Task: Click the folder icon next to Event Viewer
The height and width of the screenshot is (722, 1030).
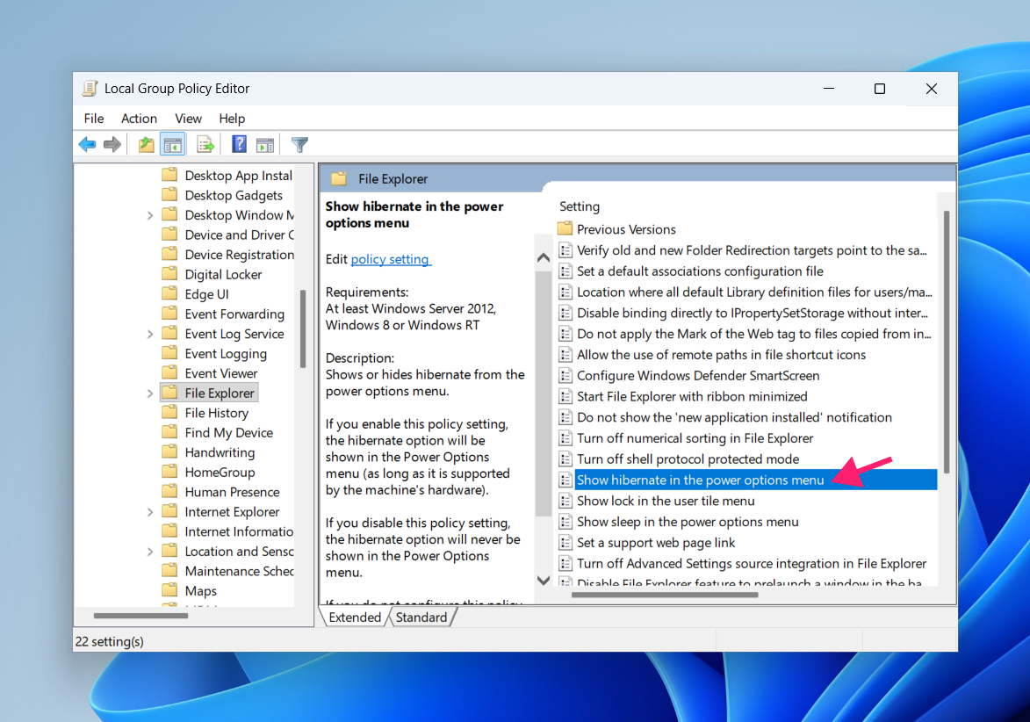Action: pos(169,372)
